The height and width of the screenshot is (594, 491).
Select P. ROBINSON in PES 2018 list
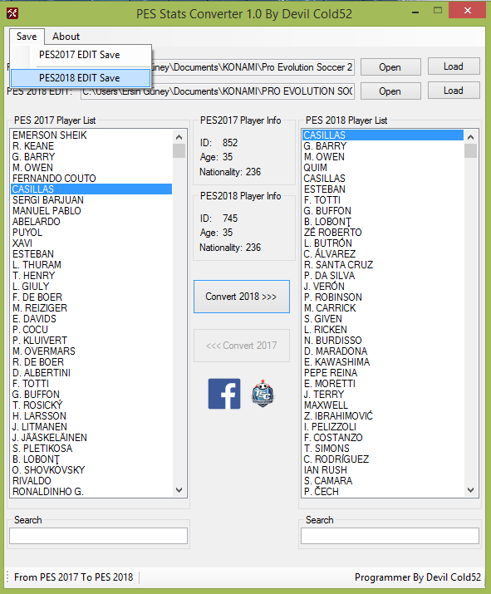click(x=383, y=297)
